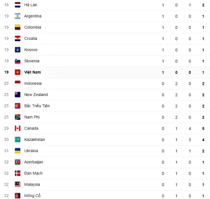Viewport: 210px width, 199px height.
Task: Click the Kazakhstan flag icon
Action: click(18, 139)
